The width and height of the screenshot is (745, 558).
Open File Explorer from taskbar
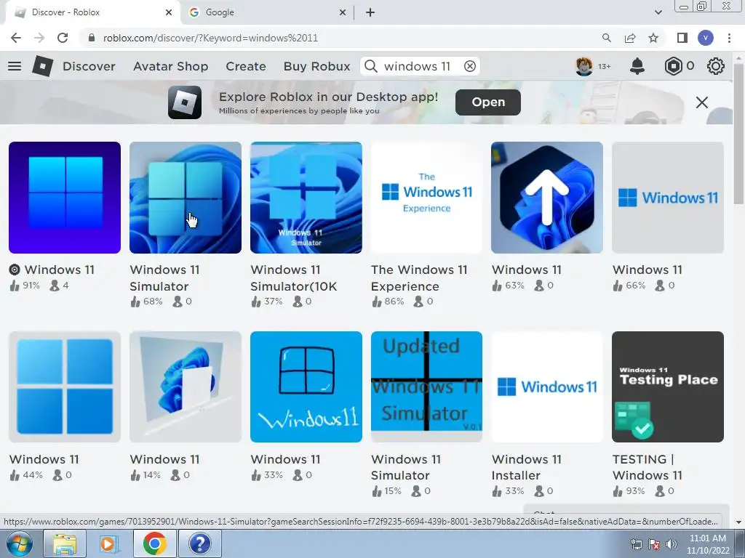[65, 543]
